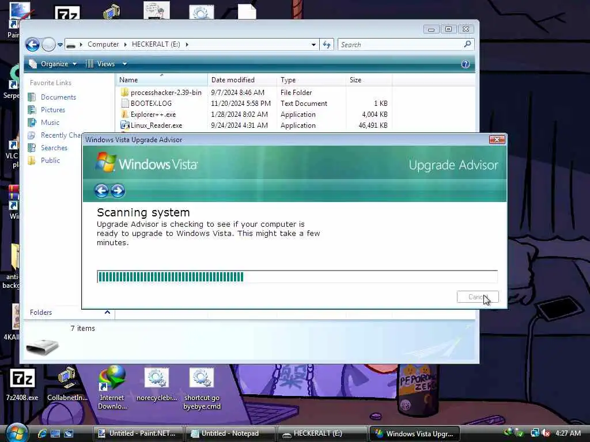Open Public favorite link

[44, 161]
